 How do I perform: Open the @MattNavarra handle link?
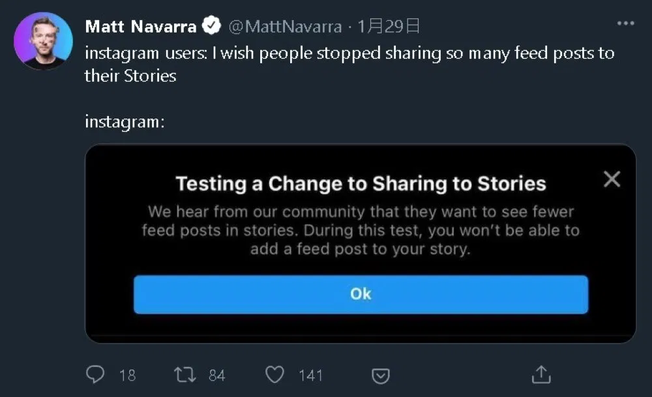click(285, 26)
